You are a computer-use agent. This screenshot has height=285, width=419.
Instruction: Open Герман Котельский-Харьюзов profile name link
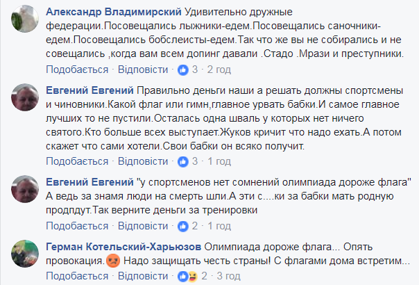point(123,247)
